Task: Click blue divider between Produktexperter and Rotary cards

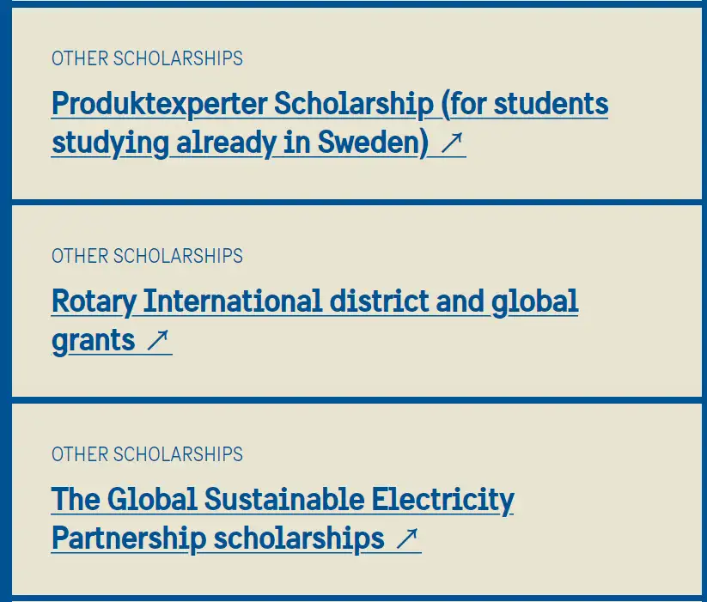Action: pyautogui.click(x=353, y=202)
